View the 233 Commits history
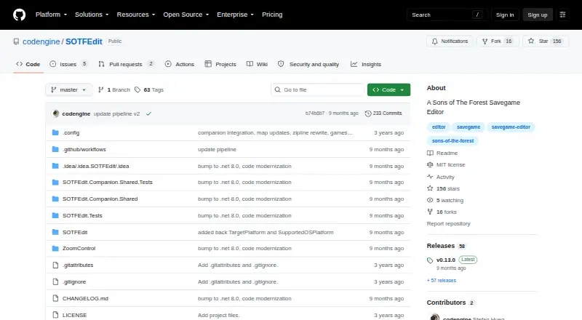The height and width of the screenshot is (320, 582). coord(383,113)
